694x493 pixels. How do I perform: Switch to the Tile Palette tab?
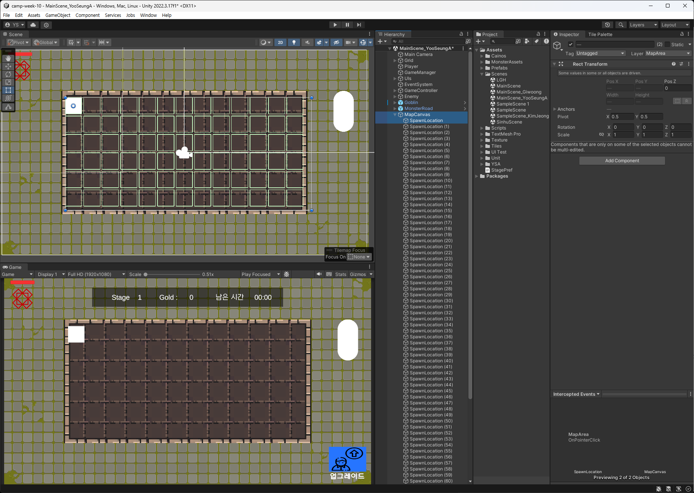pos(600,34)
